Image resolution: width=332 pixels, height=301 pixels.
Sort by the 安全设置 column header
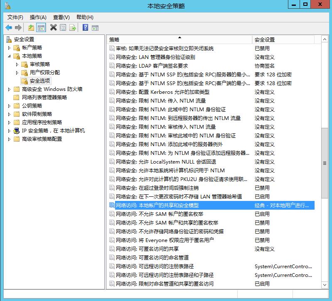coord(283,39)
